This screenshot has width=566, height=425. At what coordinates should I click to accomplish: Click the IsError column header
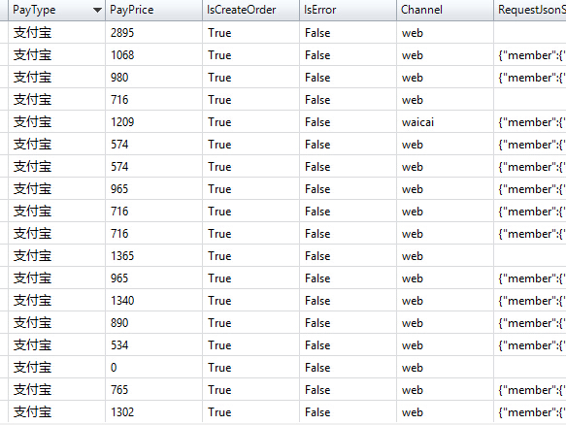point(348,10)
